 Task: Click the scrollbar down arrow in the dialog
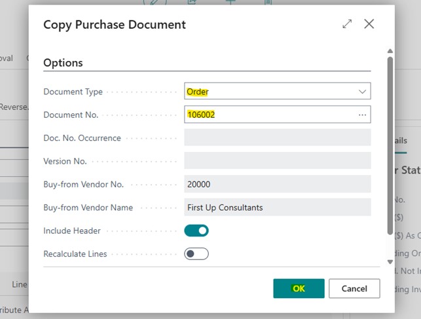tap(390, 262)
